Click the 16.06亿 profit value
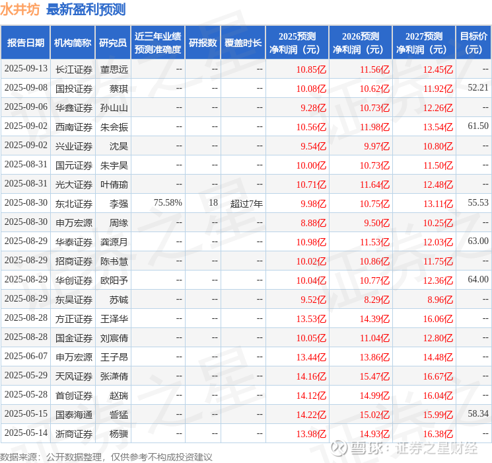This screenshot has width=492, height=463. [438, 319]
